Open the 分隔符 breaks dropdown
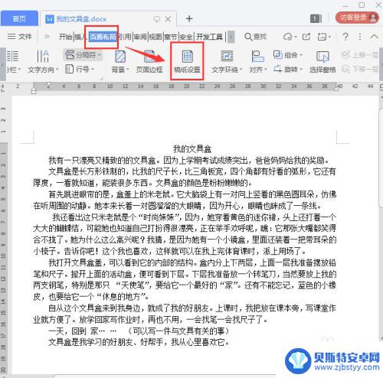Image resolution: width=383 pixels, height=378 pixels. [x=83, y=55]
